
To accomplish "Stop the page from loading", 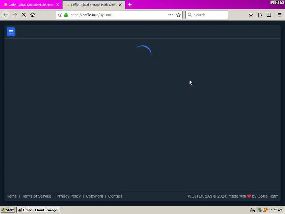I will coord(24,15).
